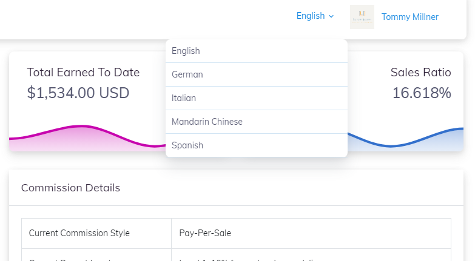This screenshot has height=261, width=475.
Task: Click the Pay-Per-Sale cell
Action: (311, 234)
